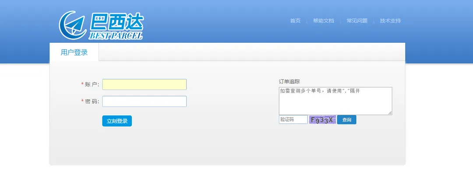Open the 帮助文档 link
Viewport: 473px width, 191px height.
(x=323, y=21)
